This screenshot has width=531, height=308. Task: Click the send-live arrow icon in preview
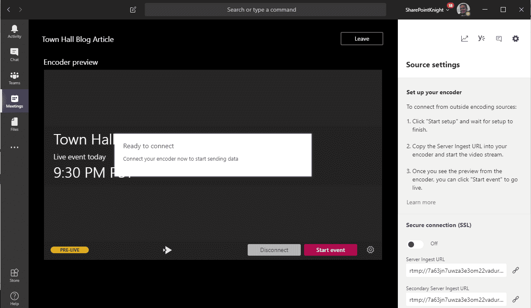click(167, 250)
